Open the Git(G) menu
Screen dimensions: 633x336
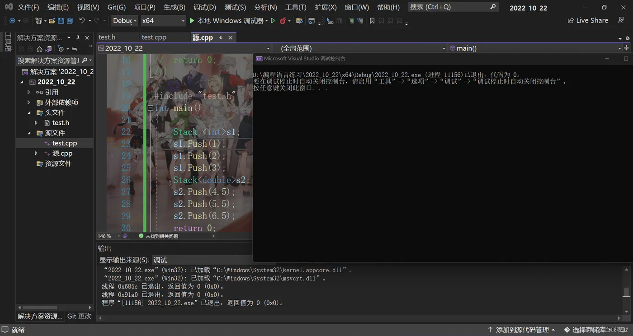pos(117,7)
